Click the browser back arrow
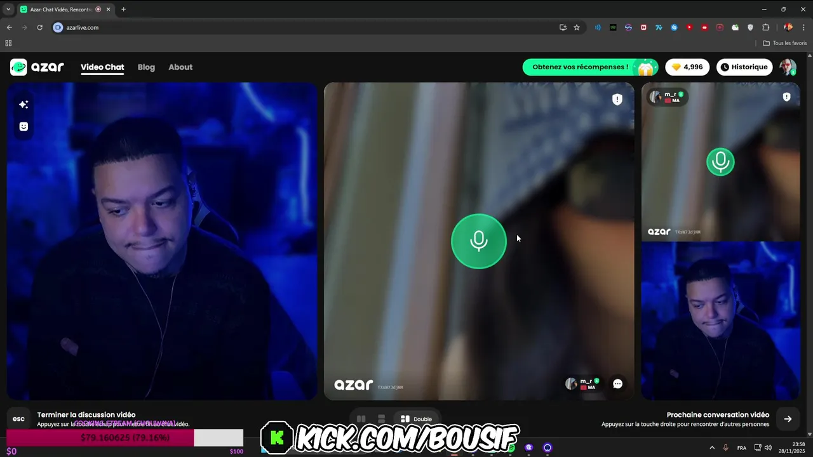The height and width of the screenshot is (457, 813). (x=9, y=27)
